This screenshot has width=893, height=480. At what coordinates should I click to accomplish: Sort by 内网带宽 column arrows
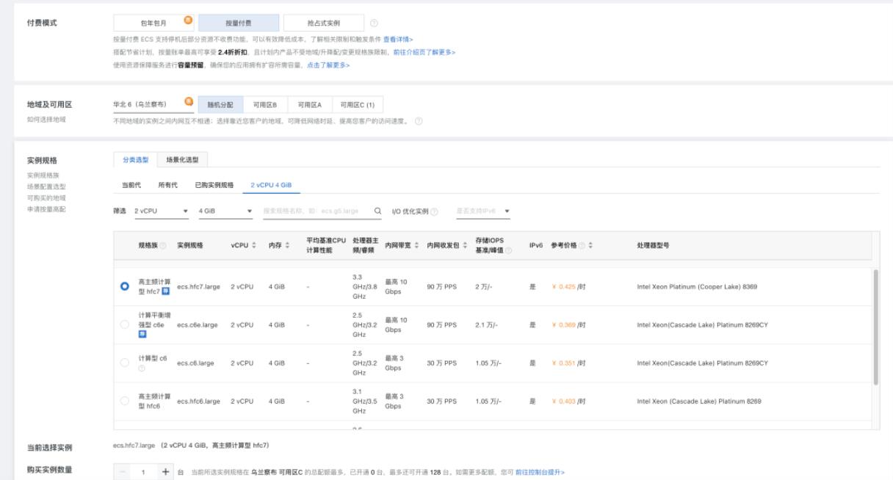coord(415,244)
